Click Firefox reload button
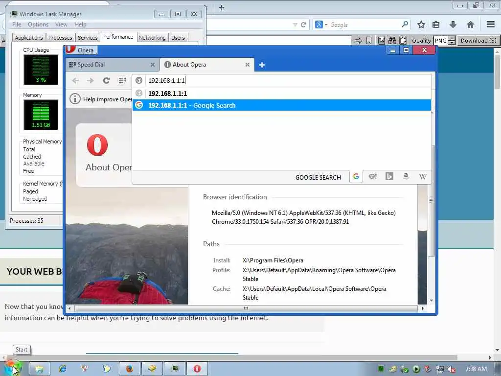 [x=304, y=24]
